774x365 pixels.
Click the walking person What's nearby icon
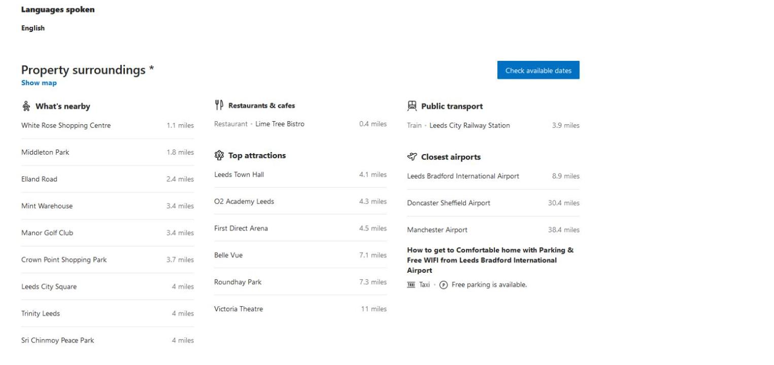click(x=26, y=106)
